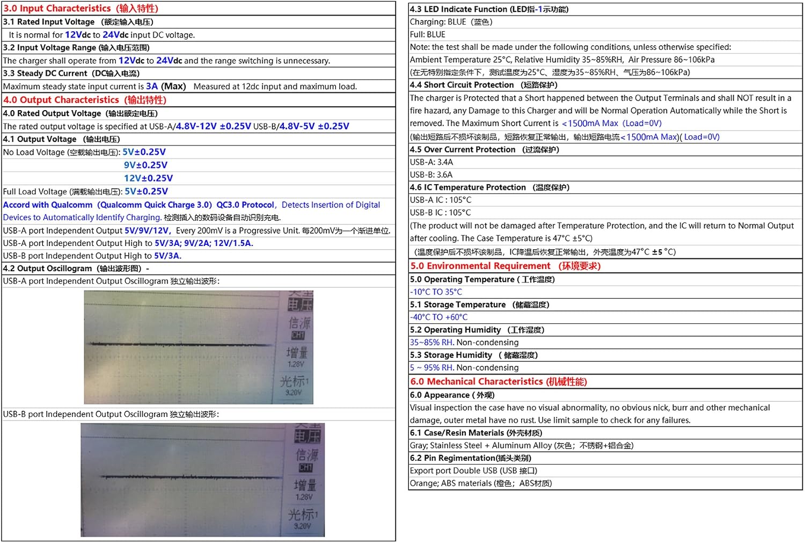Viewport: 805px width, 543px height.
Task: Click the 'USB-A: 3.4A' row
Action: coord(431,162)
